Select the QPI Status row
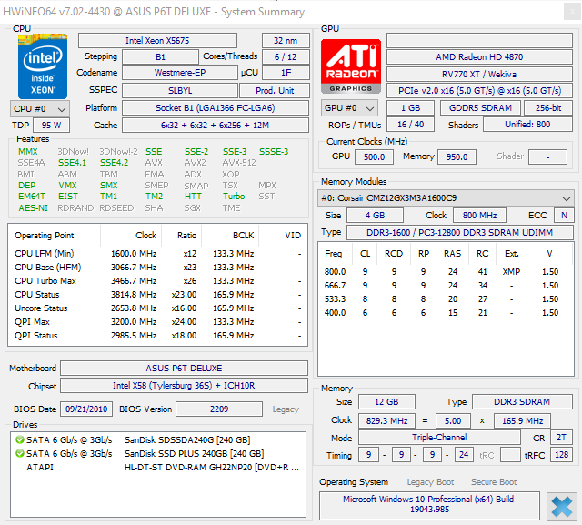 [157, 335]
